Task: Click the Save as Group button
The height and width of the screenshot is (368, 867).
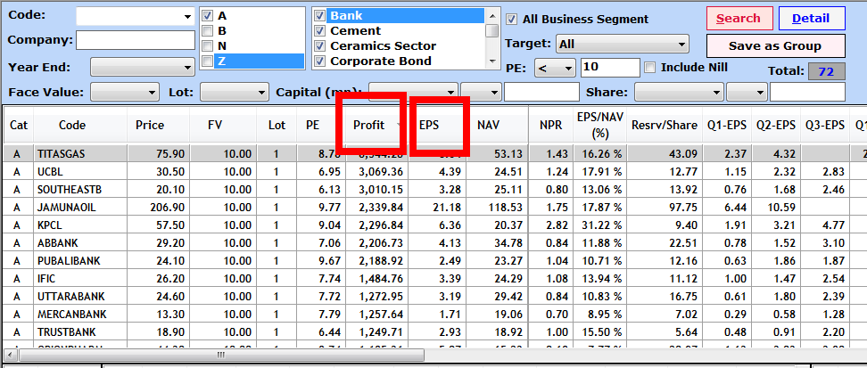Action: [775, 45]
